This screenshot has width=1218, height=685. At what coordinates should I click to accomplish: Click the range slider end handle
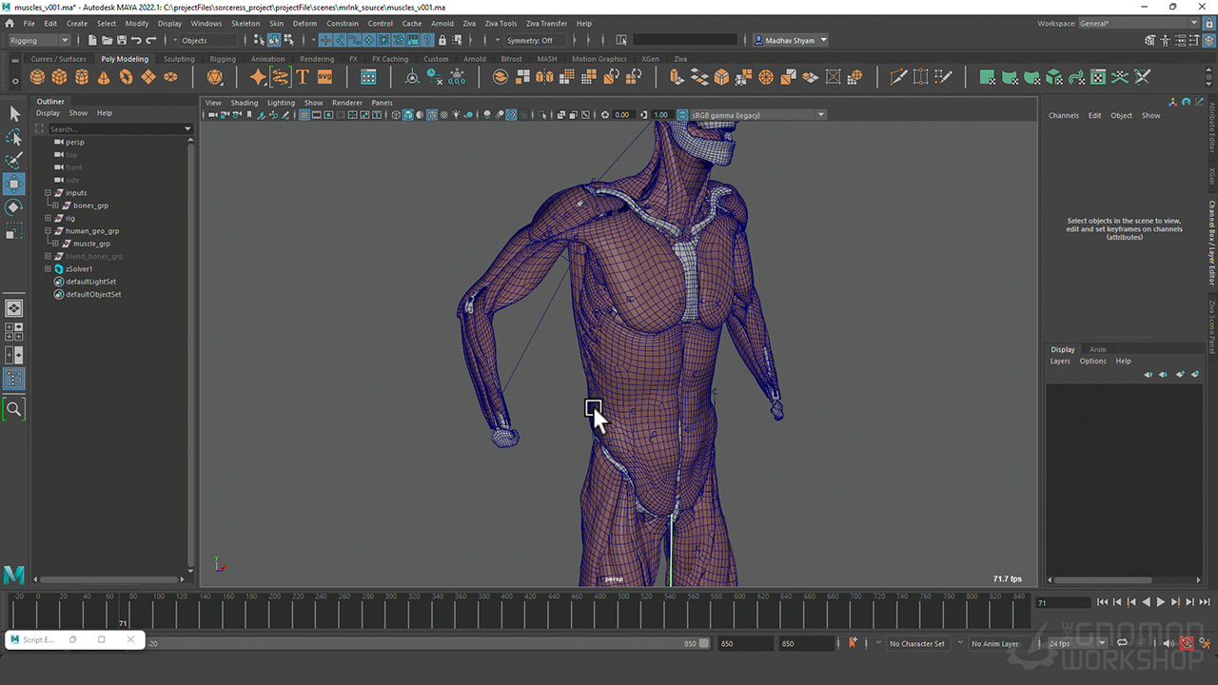pos(705,643)
